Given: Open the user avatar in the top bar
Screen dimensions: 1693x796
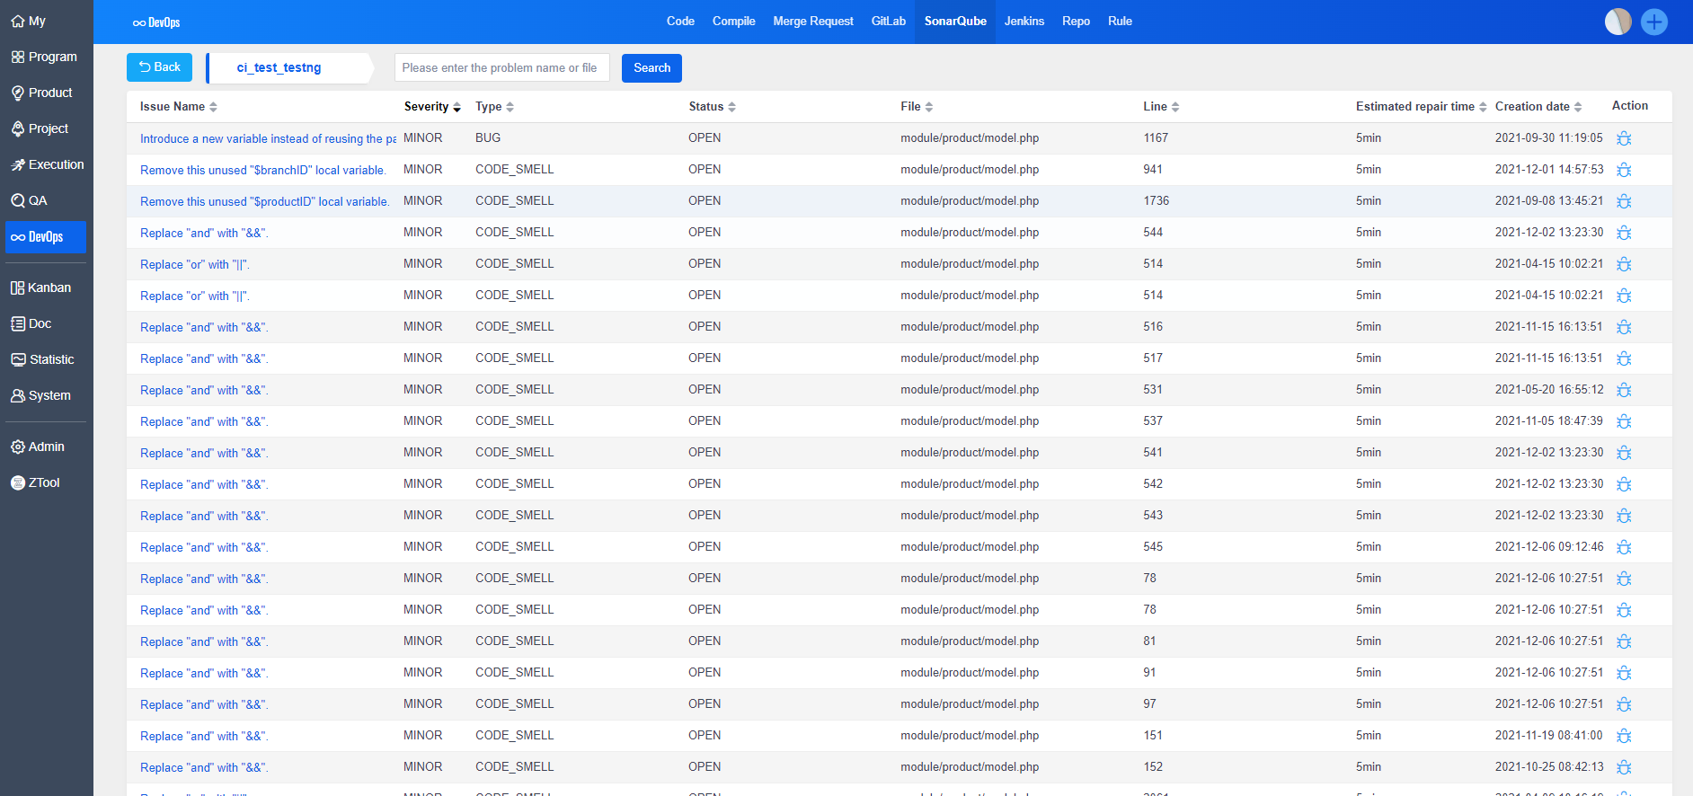Looking at the screenshot, I should pos(1618,22).
